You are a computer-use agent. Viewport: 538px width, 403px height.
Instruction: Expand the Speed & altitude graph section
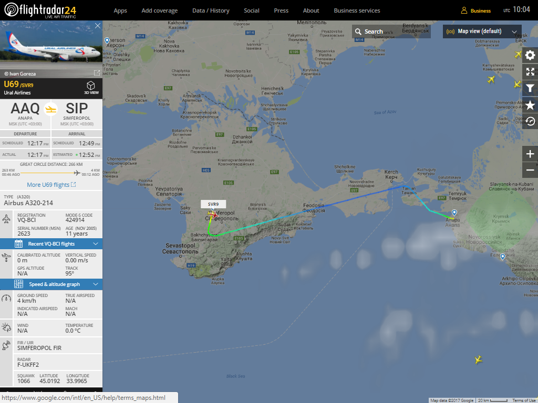[51, 284]
